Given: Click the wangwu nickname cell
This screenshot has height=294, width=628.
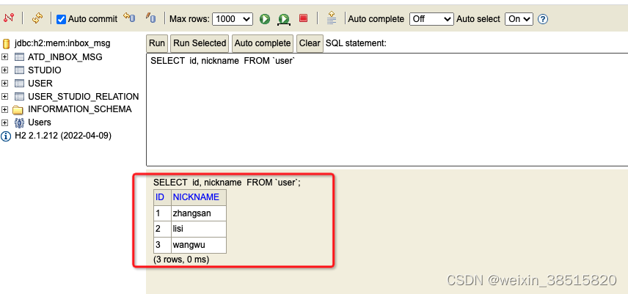Looking at the screenshot, I should (x=199, y=245).
